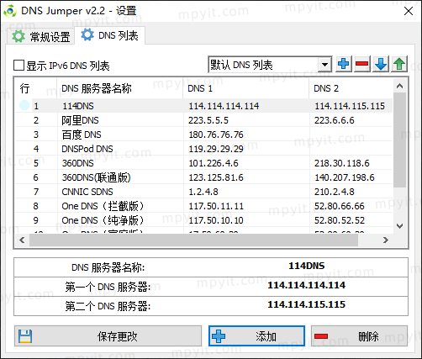Click the scroll up arrow of the list
Image resolution: width=422 pixels, height=359 pixels.
click(400, 86)
